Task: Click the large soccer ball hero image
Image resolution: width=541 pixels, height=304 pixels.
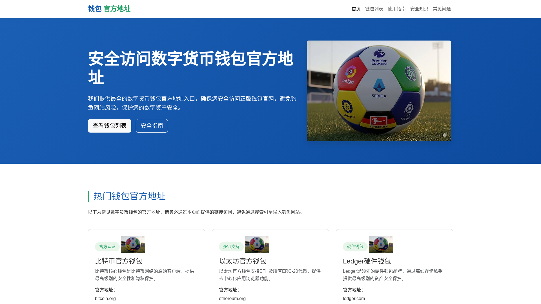Action: 379,91
